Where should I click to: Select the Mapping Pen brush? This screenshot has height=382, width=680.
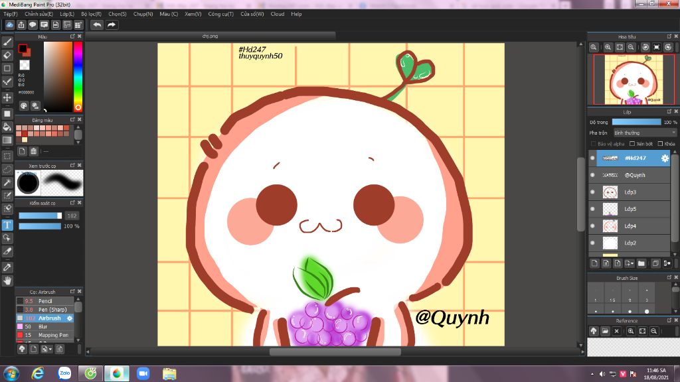(x=45, y=335)
